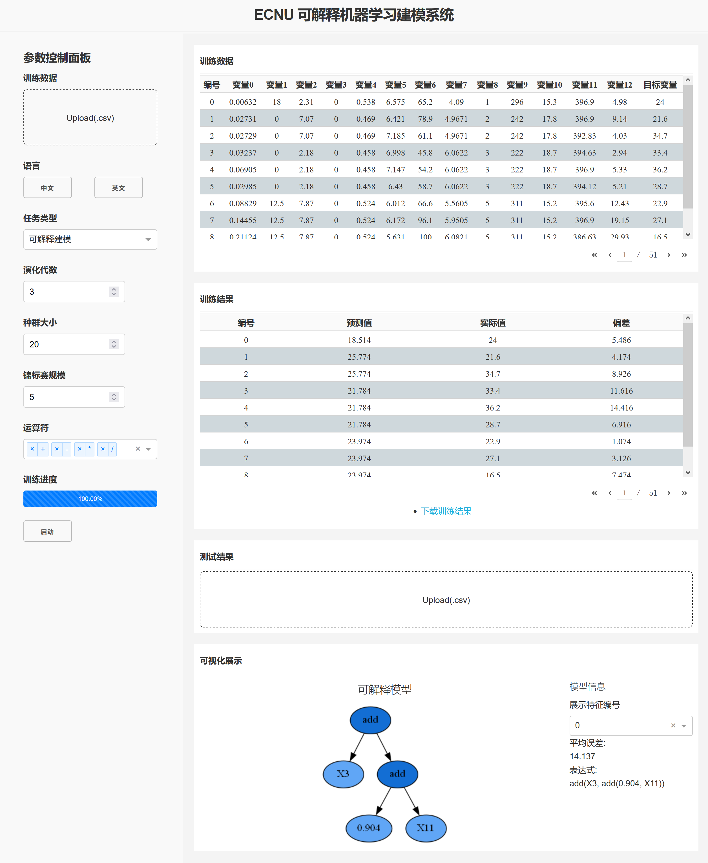Focus the 种群大小 input field

click(74, 344)
